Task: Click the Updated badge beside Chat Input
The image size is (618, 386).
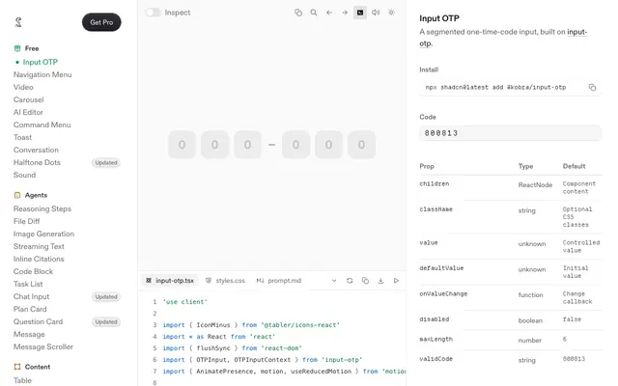Action: 106,296
